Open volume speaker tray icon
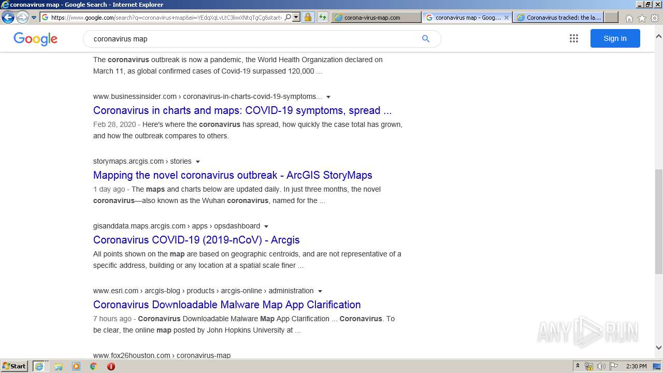 pyautogui.click(x=601, y=366)
